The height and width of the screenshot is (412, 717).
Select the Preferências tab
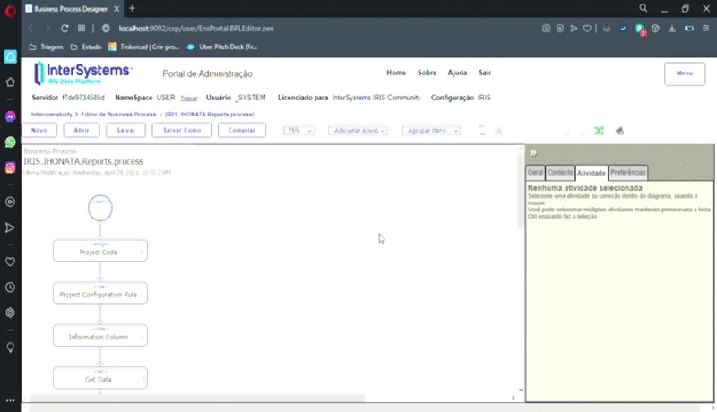coord(628,172)
